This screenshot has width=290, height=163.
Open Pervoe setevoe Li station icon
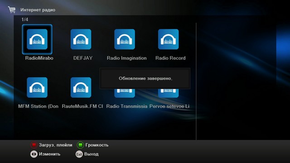click(168, 93)
